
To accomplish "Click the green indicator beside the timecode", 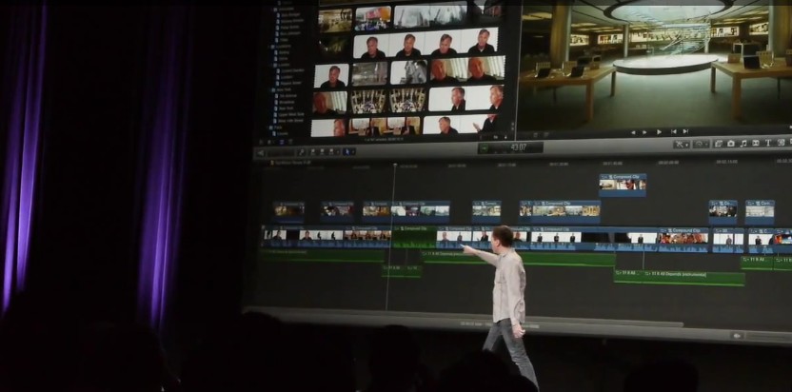I will [485, 148].
